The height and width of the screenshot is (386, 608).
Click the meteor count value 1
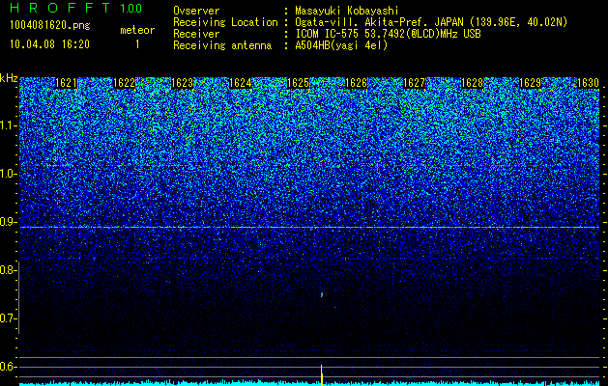[x=137, y=44]
